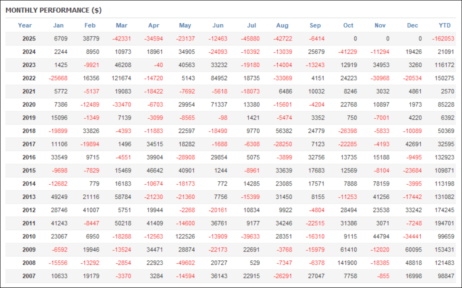Click the YTD column header
The height and width of the screenshot is (288, 462).
coord(445,26)
